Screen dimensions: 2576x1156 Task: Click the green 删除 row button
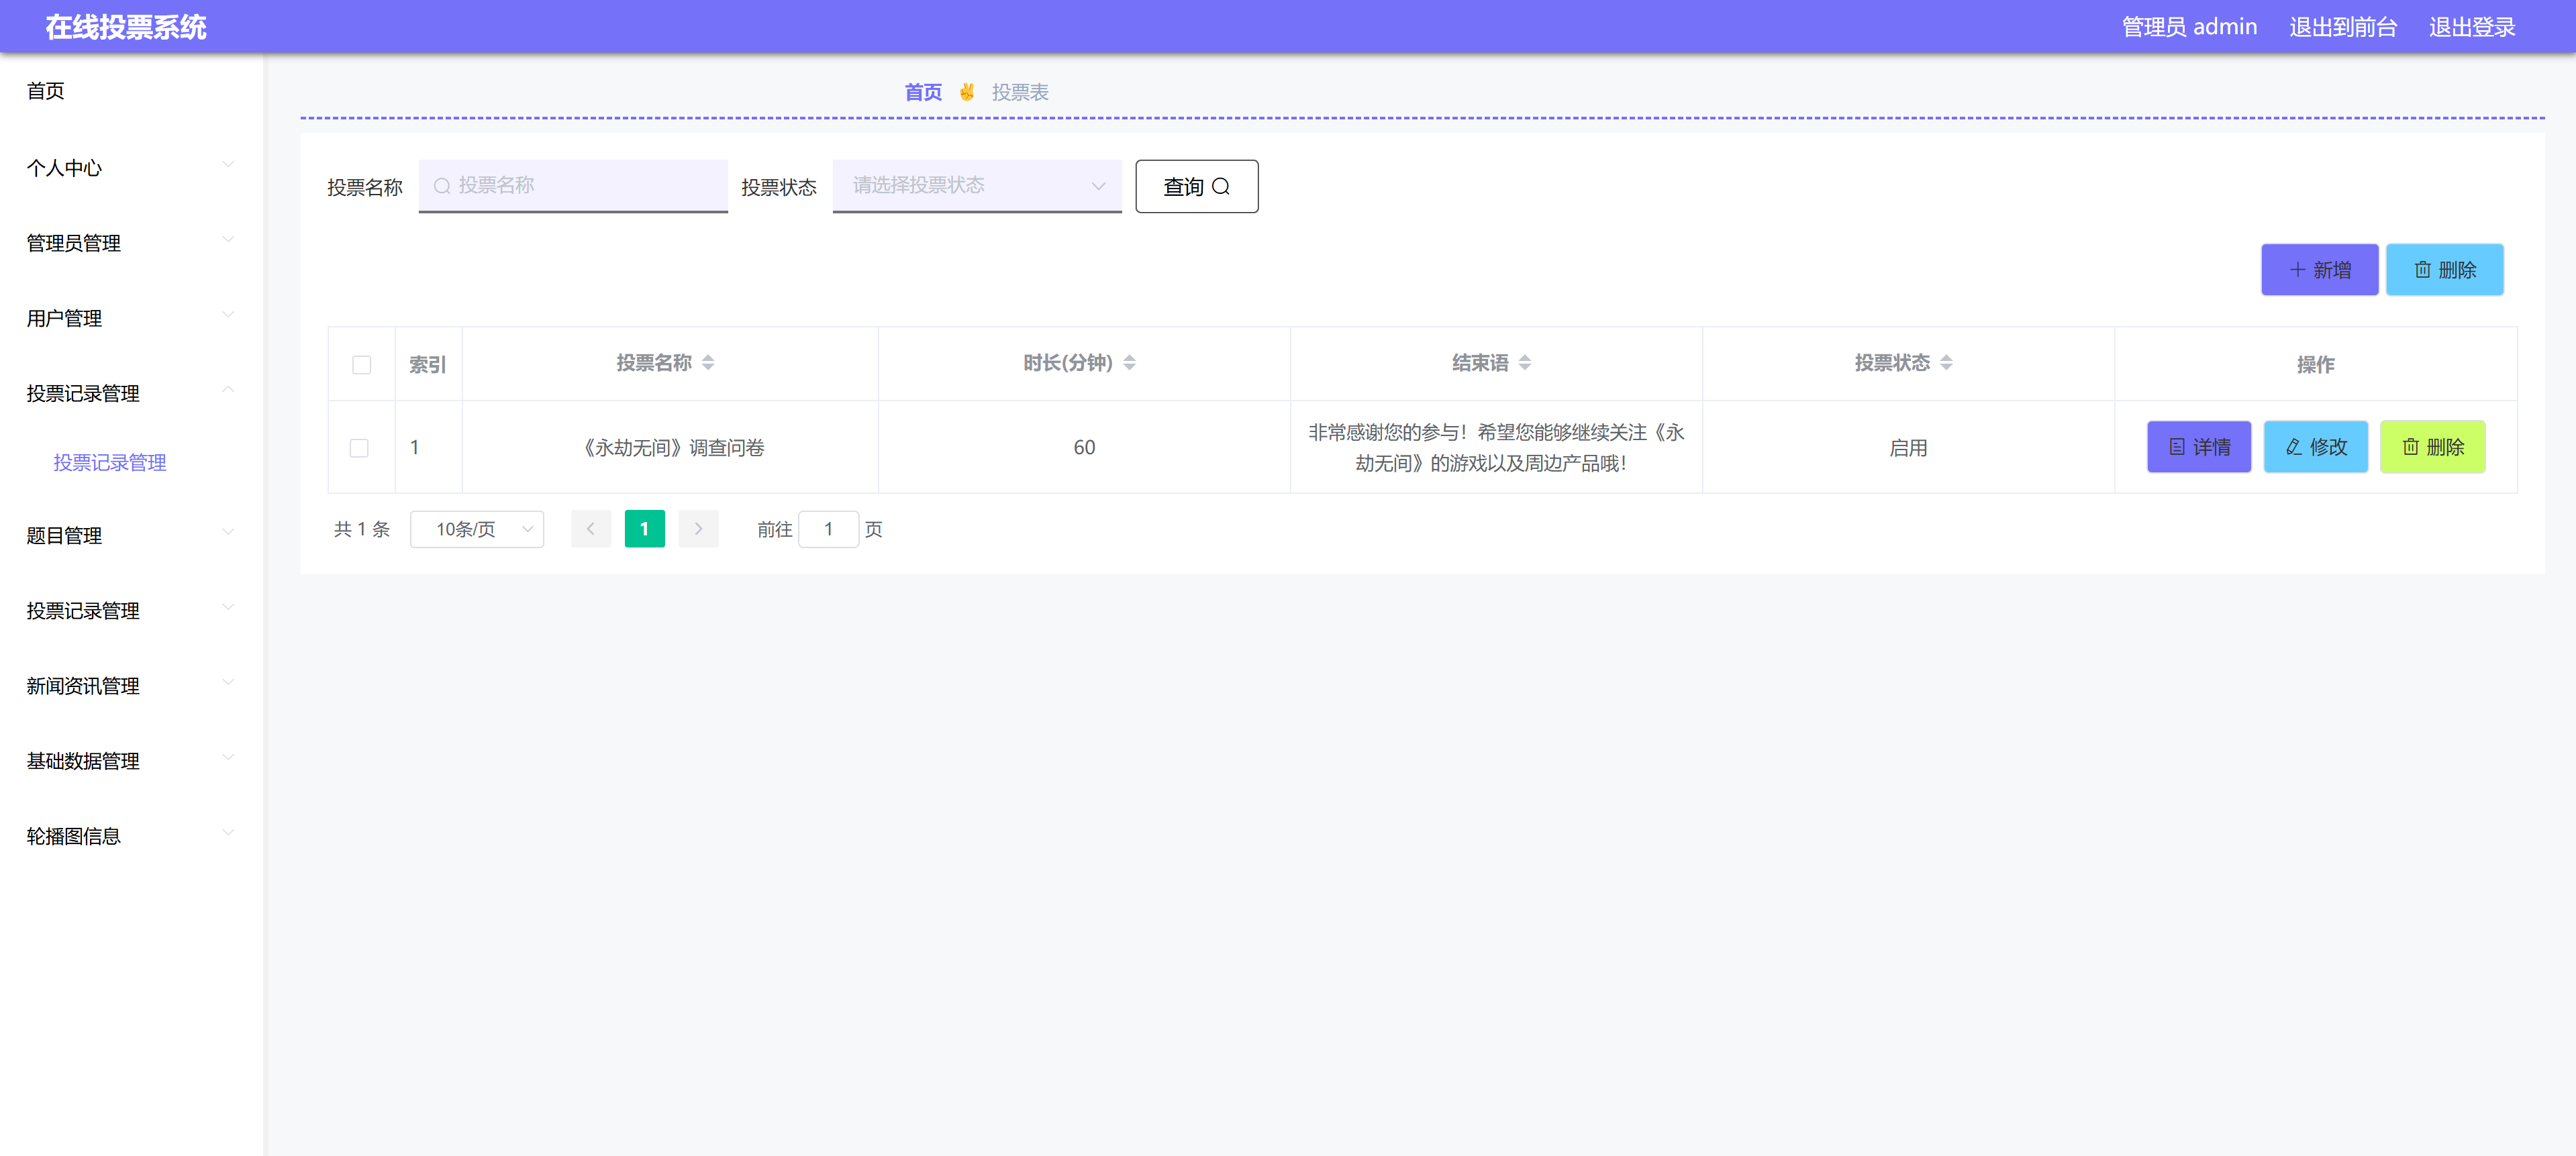(2432, 447)
